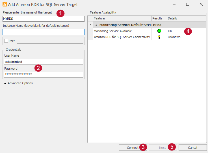
Task: Sort by the Feature column header
Action: point(122,18)
